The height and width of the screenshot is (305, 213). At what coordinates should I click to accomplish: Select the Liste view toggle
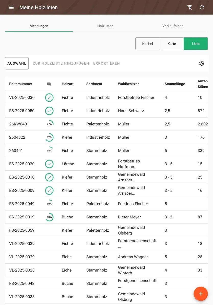pyautogui.click(x=196, y=44)
